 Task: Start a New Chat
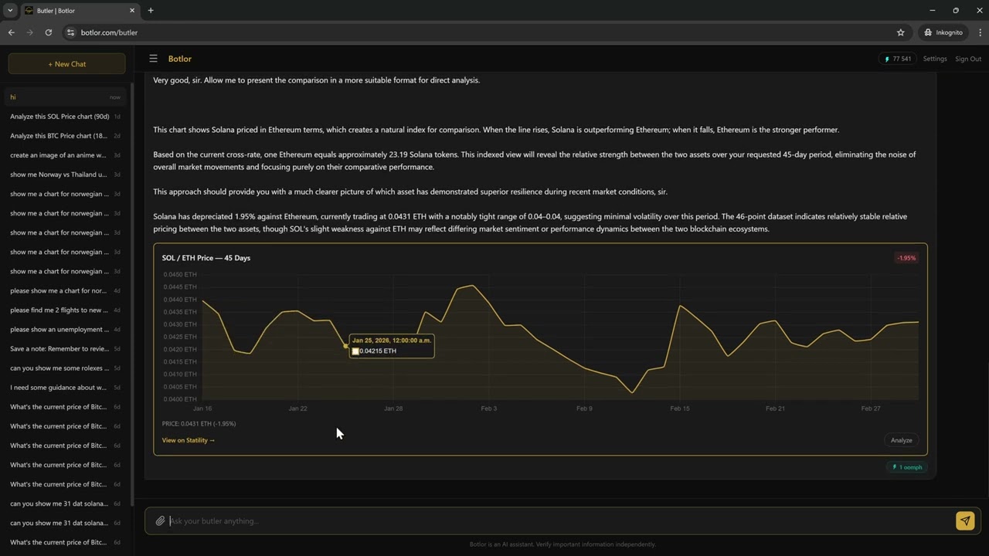point(66,64)
